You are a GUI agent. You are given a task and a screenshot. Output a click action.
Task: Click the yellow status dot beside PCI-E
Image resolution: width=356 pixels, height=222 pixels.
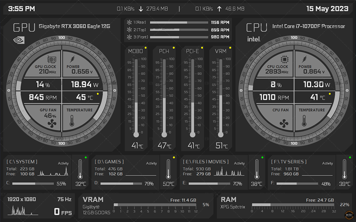pyautogui.click(x=202, y=48)
